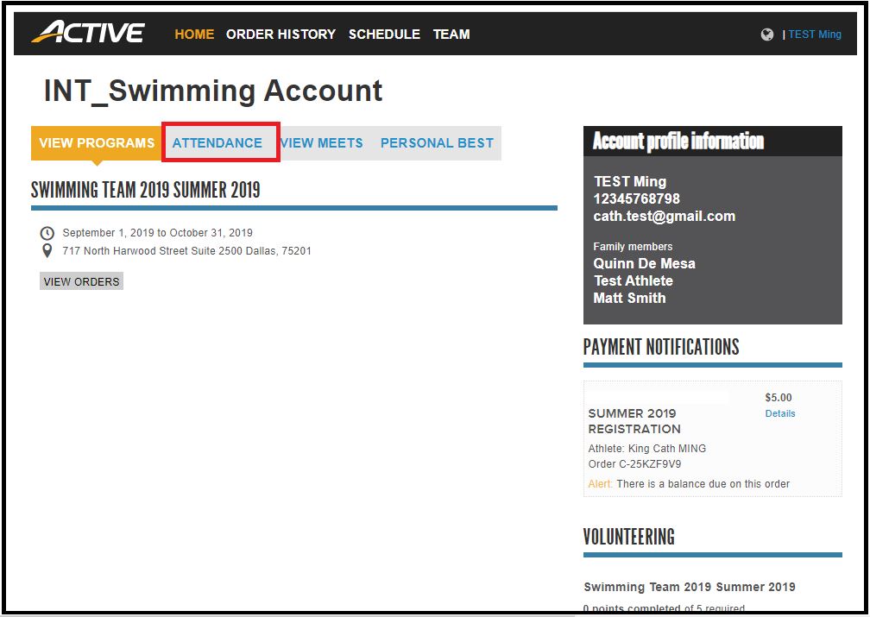
Task: Click the location pin icon beside address
Action: click(x=47, y=251)
